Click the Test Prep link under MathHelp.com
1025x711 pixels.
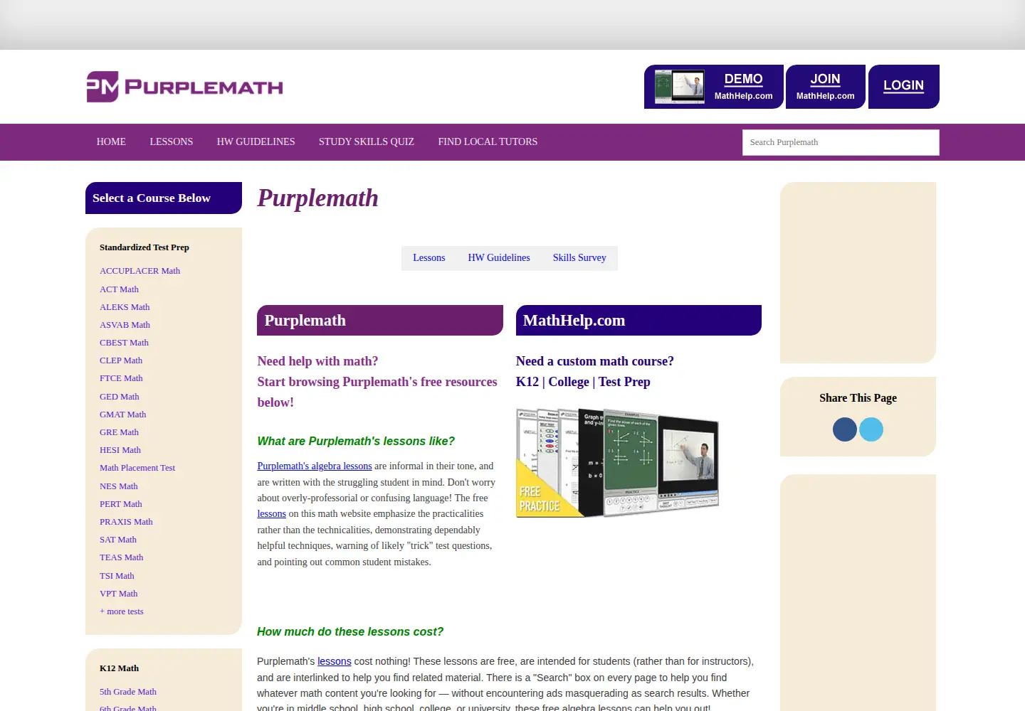624,382
